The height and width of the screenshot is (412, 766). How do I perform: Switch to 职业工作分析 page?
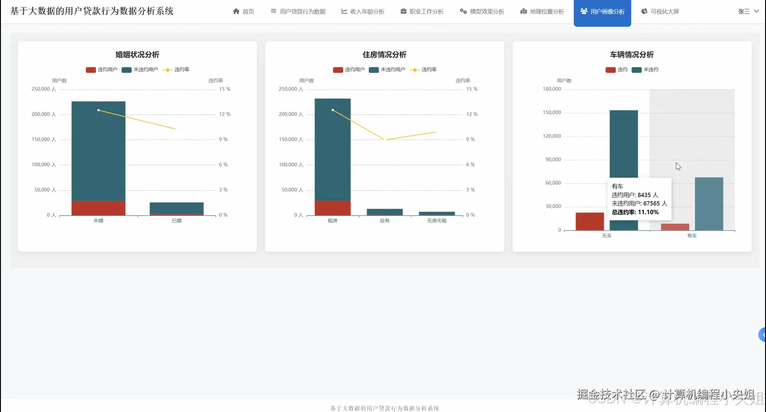click(x=422, y=12)
